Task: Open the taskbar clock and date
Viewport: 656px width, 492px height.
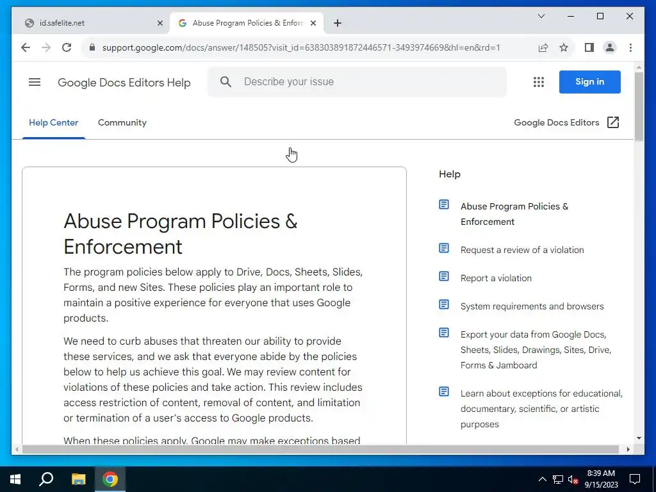Action: click(601, 479)
